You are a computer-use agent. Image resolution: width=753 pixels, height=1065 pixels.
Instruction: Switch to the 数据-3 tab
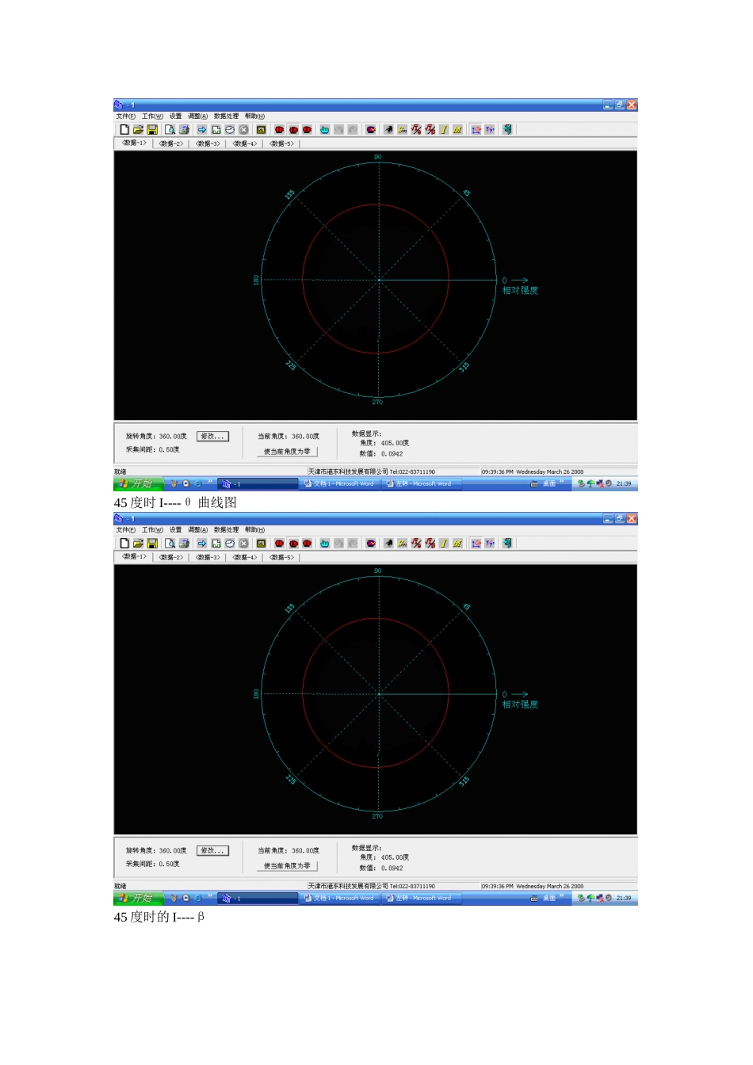(x=206, y=143)
